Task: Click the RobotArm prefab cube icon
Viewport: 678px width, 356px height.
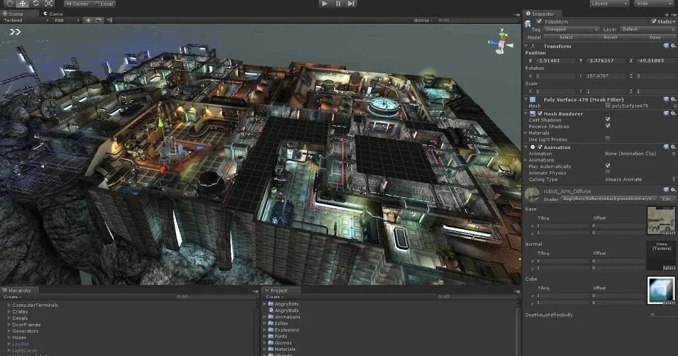Action: point(528,23)
